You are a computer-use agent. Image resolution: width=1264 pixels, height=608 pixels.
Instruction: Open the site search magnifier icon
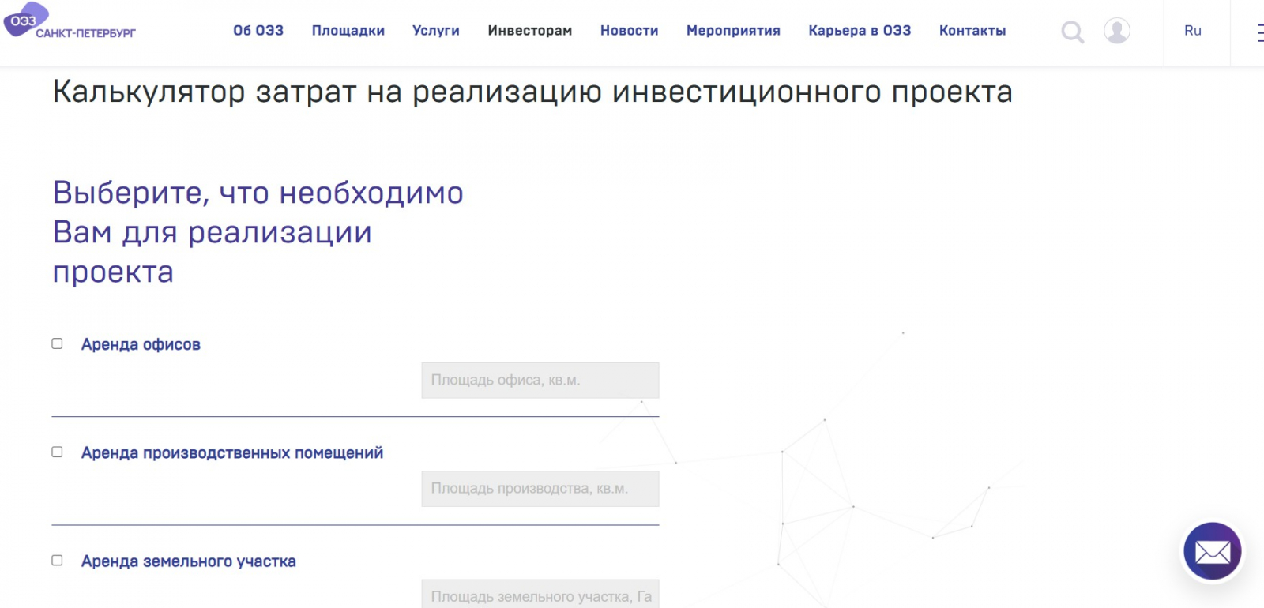pyautogui.click(x=1072, y=32)
